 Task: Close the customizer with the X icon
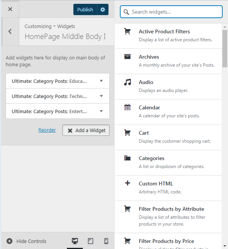pos(10,9)
